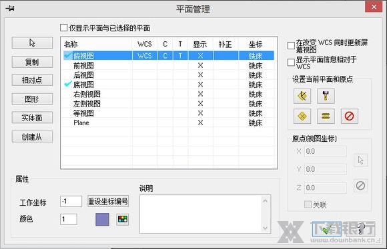
Task: Click the origin select arrow icon
Action: 360,160
